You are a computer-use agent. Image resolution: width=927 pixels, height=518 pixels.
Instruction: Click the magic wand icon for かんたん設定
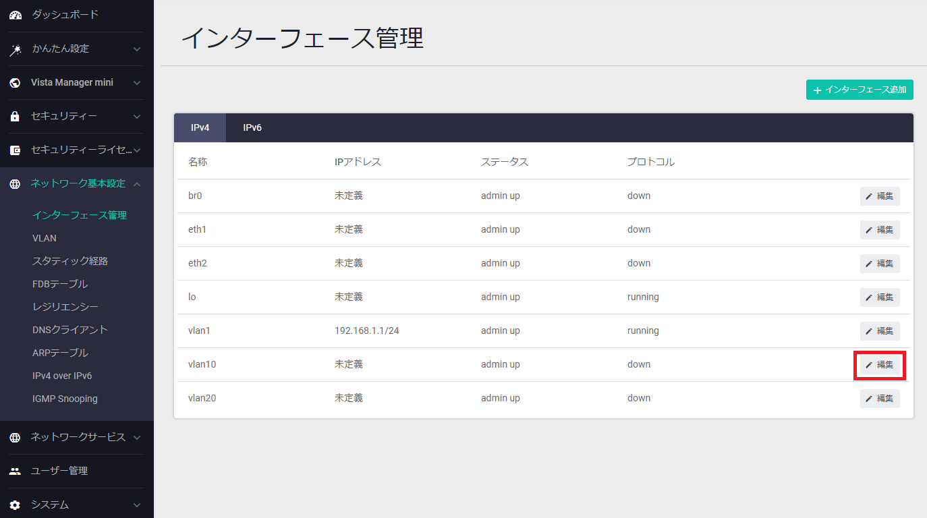[15, 49]
